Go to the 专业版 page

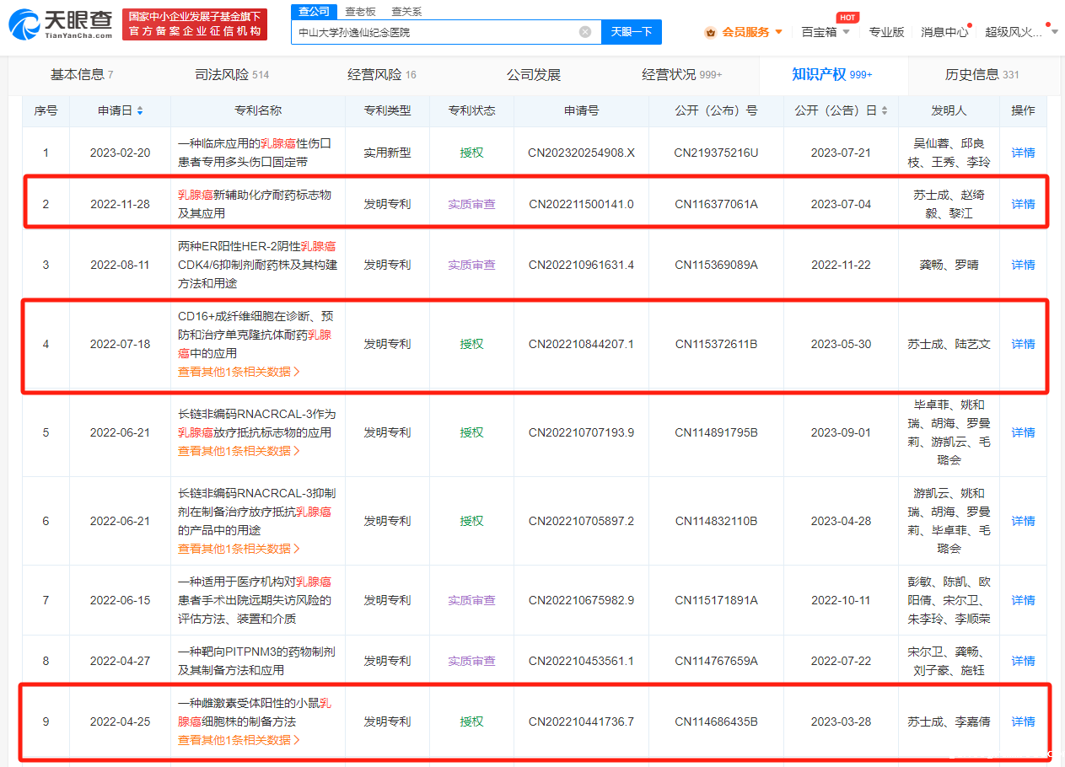886,32
